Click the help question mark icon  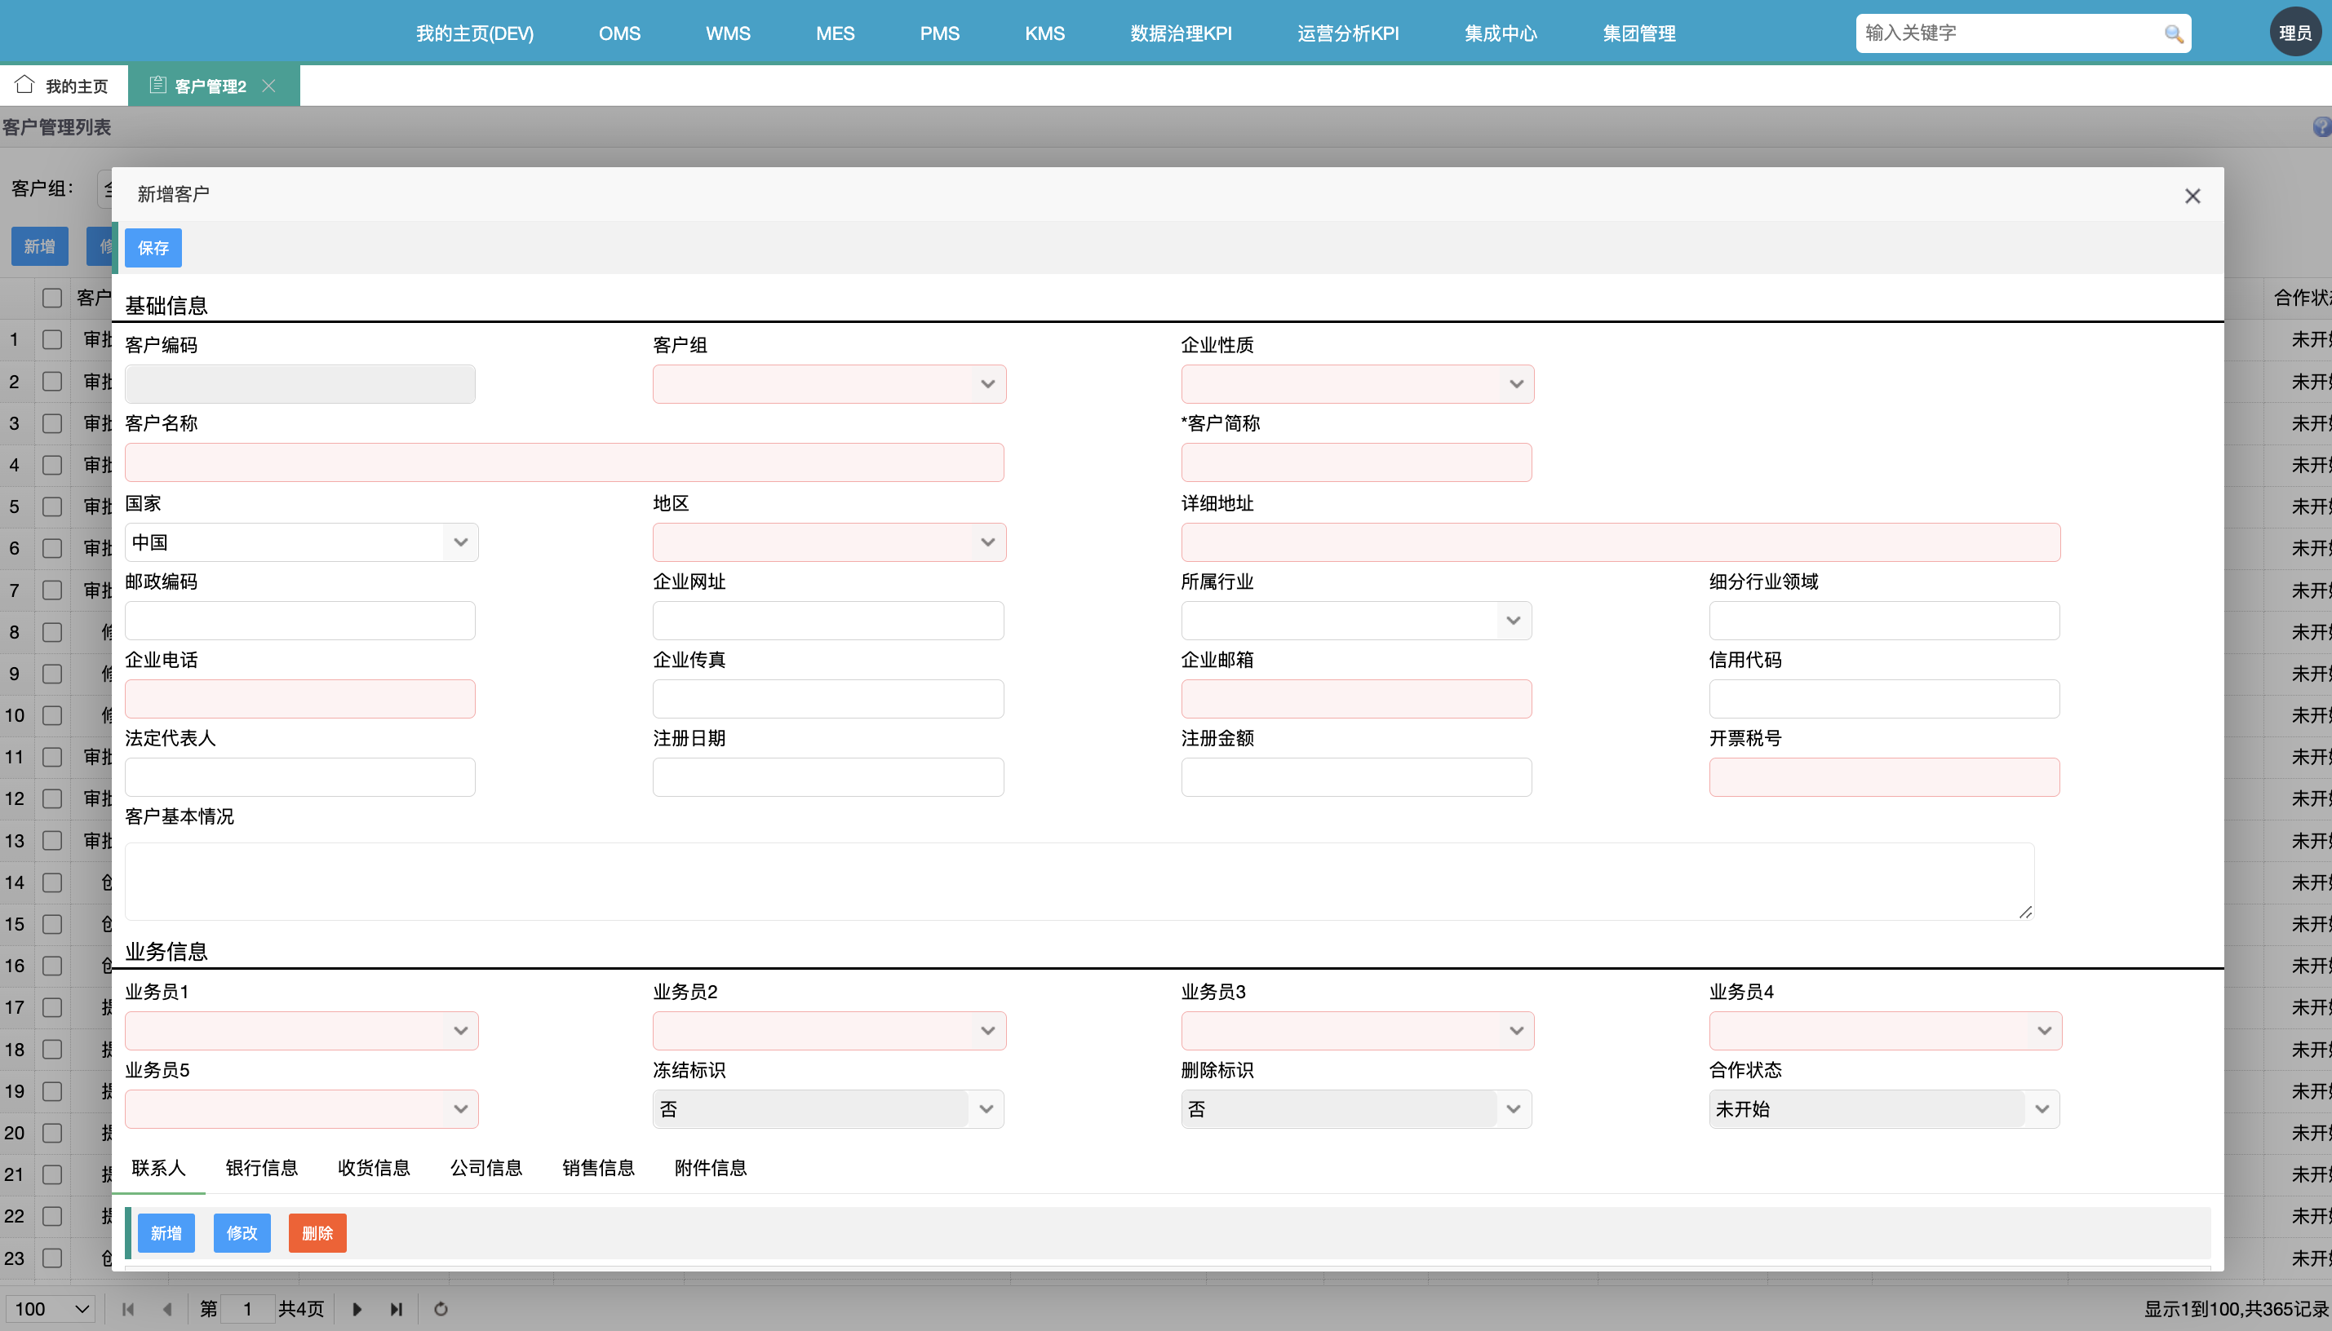pos(2321,127)
